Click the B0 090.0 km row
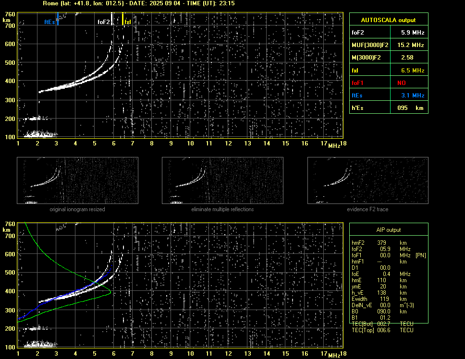The width and height of the screenshot is (465, 359). (x=379, y=311)
